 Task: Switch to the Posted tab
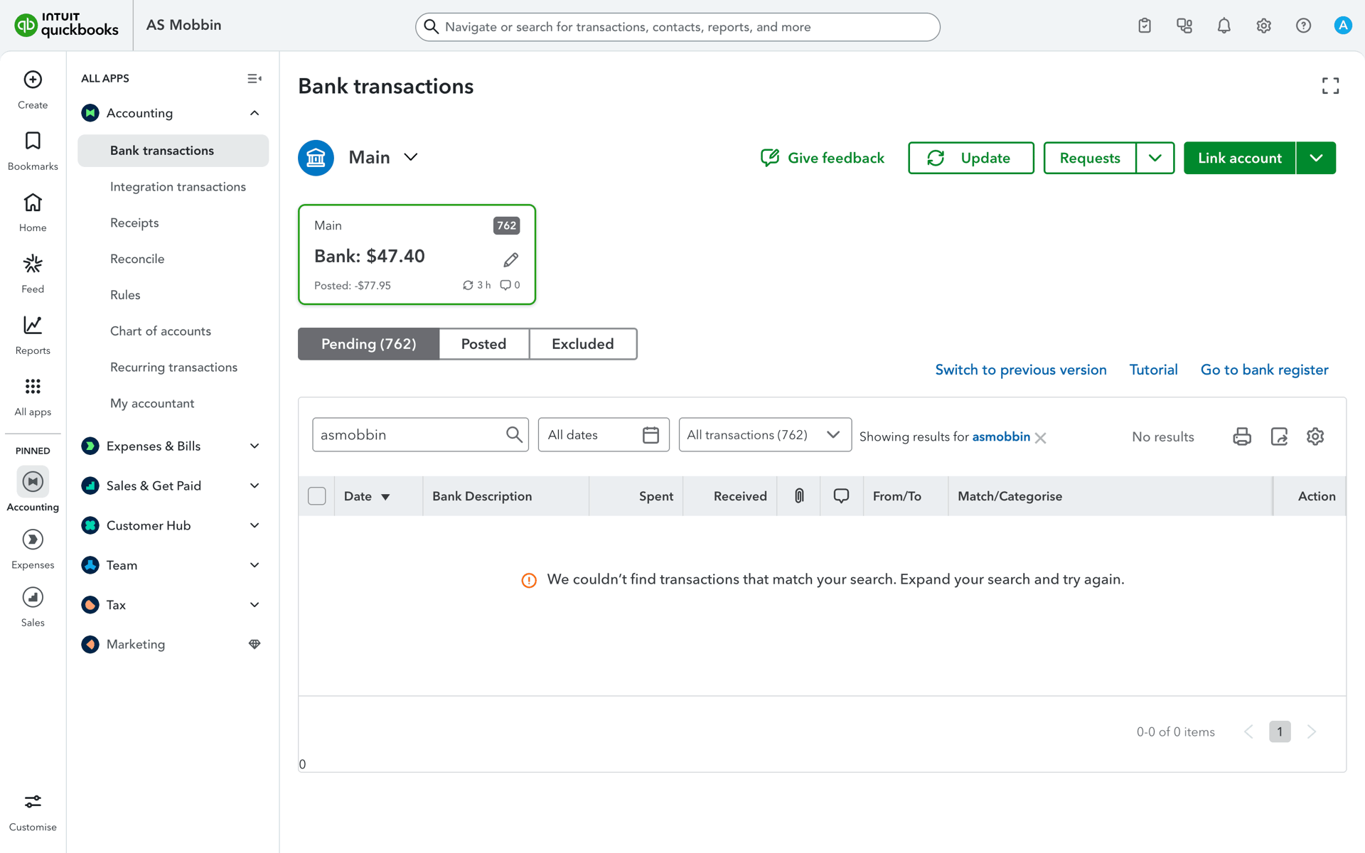(x=484, y=344)
